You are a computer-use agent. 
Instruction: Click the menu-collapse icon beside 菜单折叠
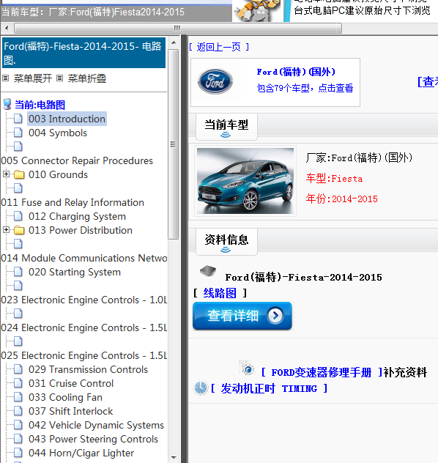[59, 78]
